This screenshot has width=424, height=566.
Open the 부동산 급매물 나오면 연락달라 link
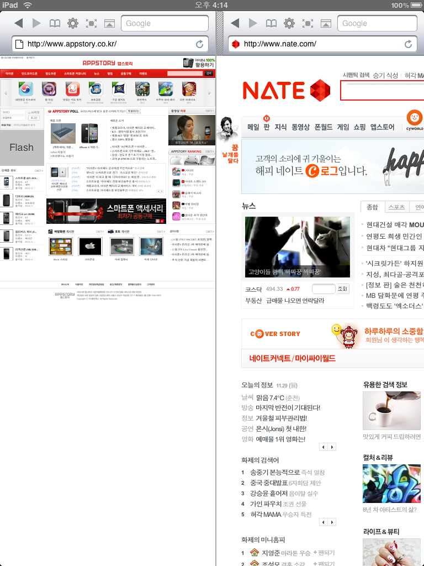click(x=285, y=300)
